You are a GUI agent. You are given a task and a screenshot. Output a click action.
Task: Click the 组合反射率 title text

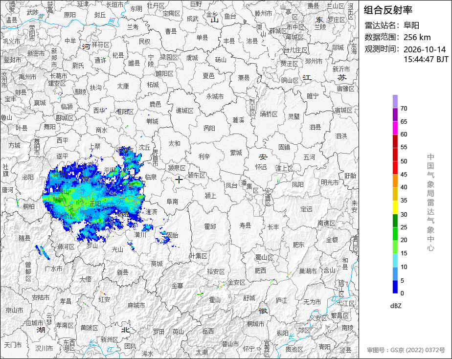pos(388,10)
